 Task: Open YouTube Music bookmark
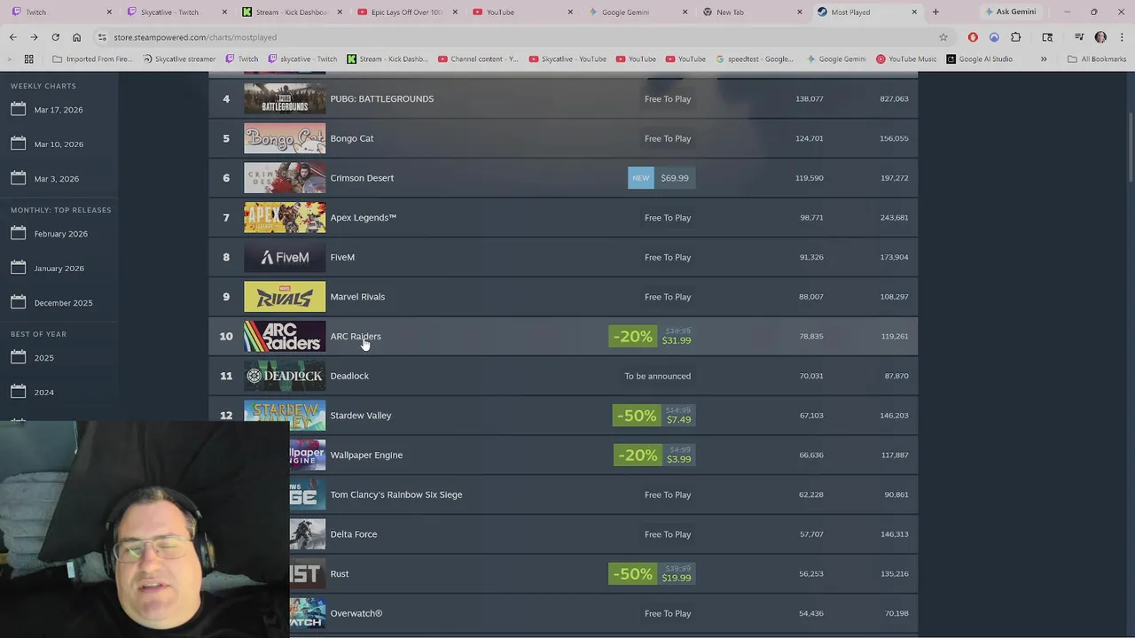906,59
